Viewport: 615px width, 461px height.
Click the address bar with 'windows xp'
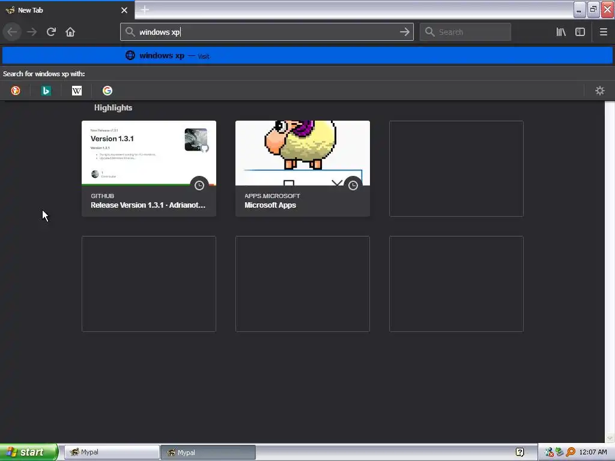point(267,32)
